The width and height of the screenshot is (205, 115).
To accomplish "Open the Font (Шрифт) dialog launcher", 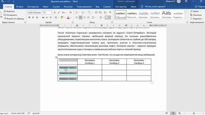I will pos(72,22).
